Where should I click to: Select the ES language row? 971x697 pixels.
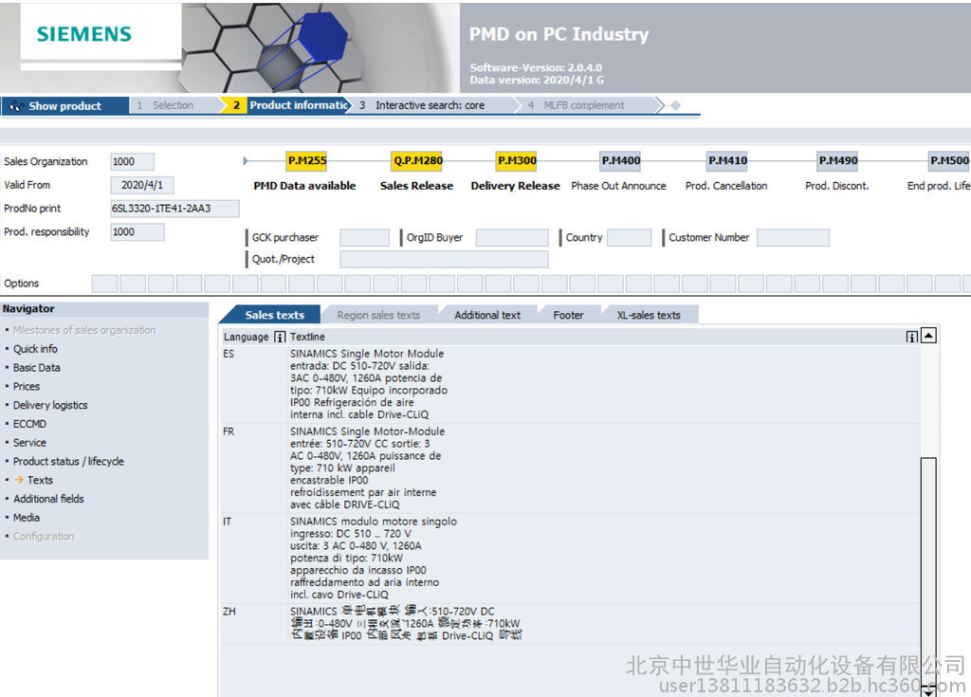tap(570, 384)
